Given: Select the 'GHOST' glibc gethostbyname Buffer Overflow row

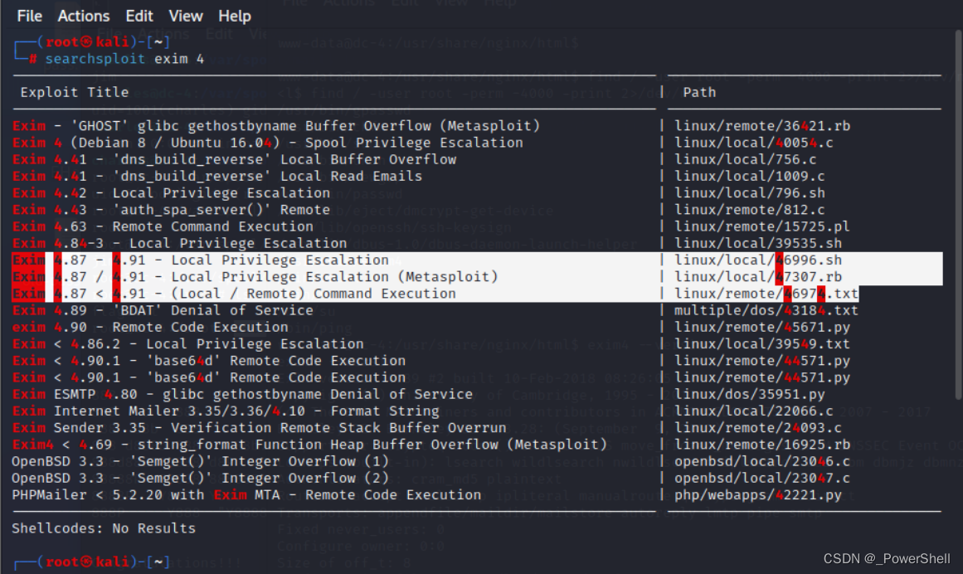Looking at the screenshot, I should pyautogui.click(x=275, y=126).
